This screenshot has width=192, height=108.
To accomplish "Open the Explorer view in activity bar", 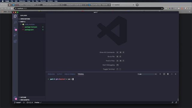I will 15,16.
